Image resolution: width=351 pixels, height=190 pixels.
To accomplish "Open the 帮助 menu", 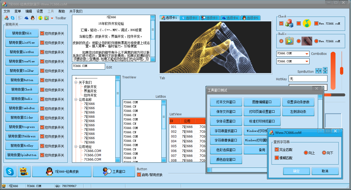I will tap(62, 11).
